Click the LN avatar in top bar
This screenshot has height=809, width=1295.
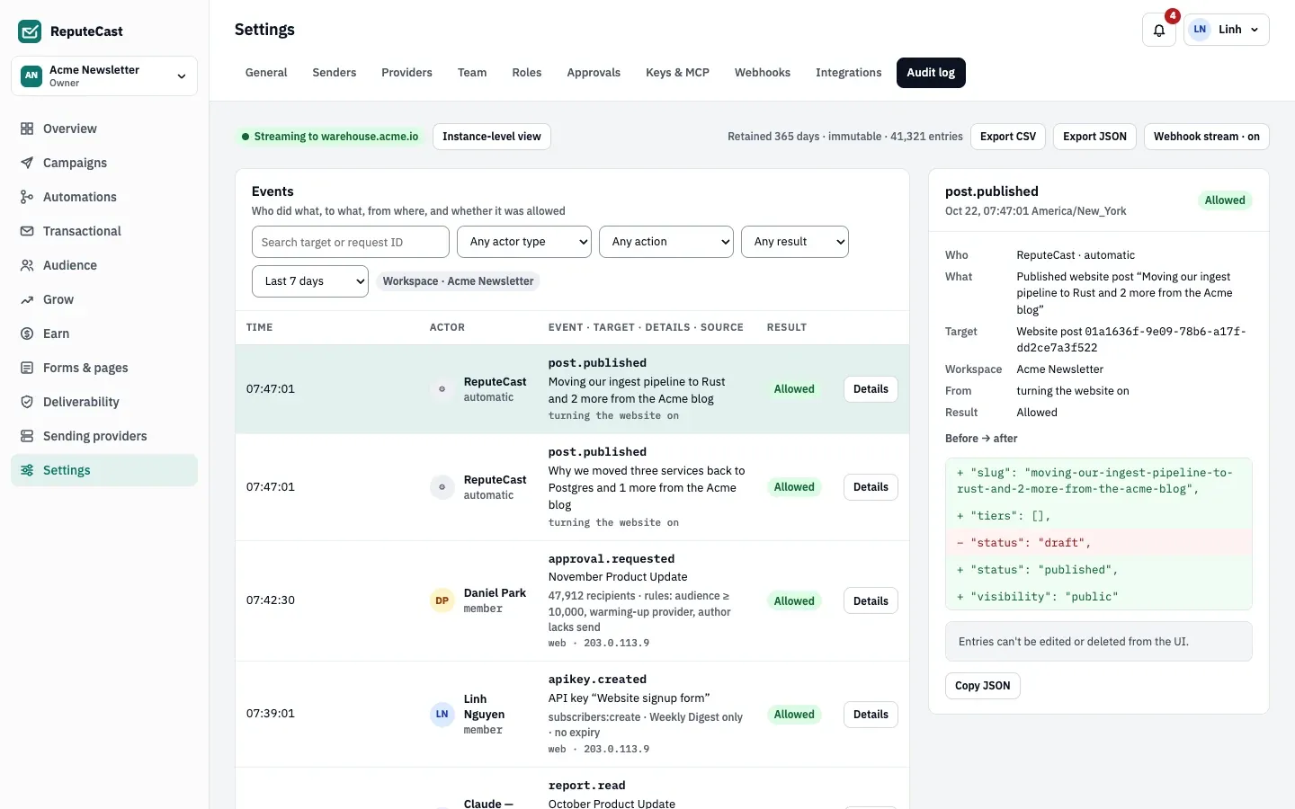click(x=1200, y=30)
